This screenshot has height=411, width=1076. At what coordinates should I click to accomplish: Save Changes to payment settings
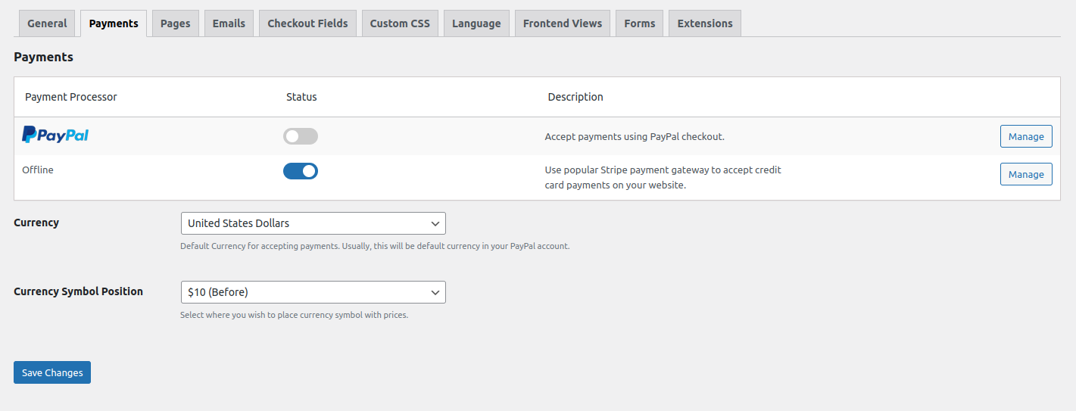click(x=52, y=372)
